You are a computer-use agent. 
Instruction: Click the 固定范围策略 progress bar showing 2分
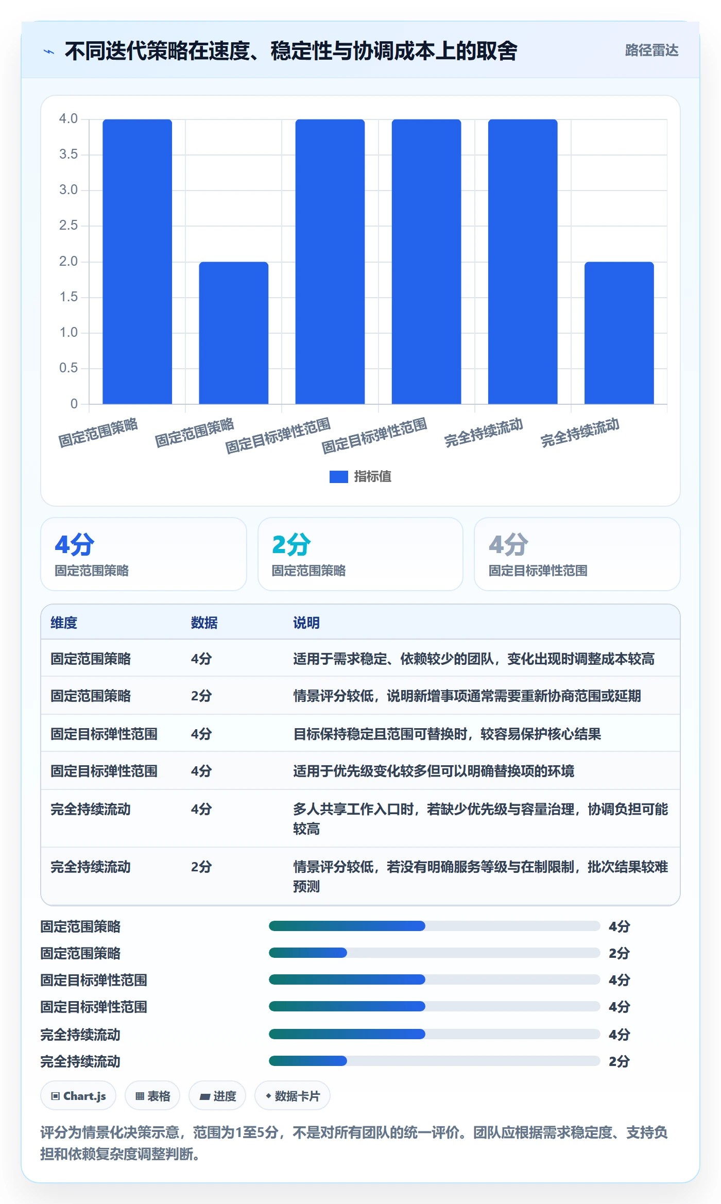coord(434,953)
